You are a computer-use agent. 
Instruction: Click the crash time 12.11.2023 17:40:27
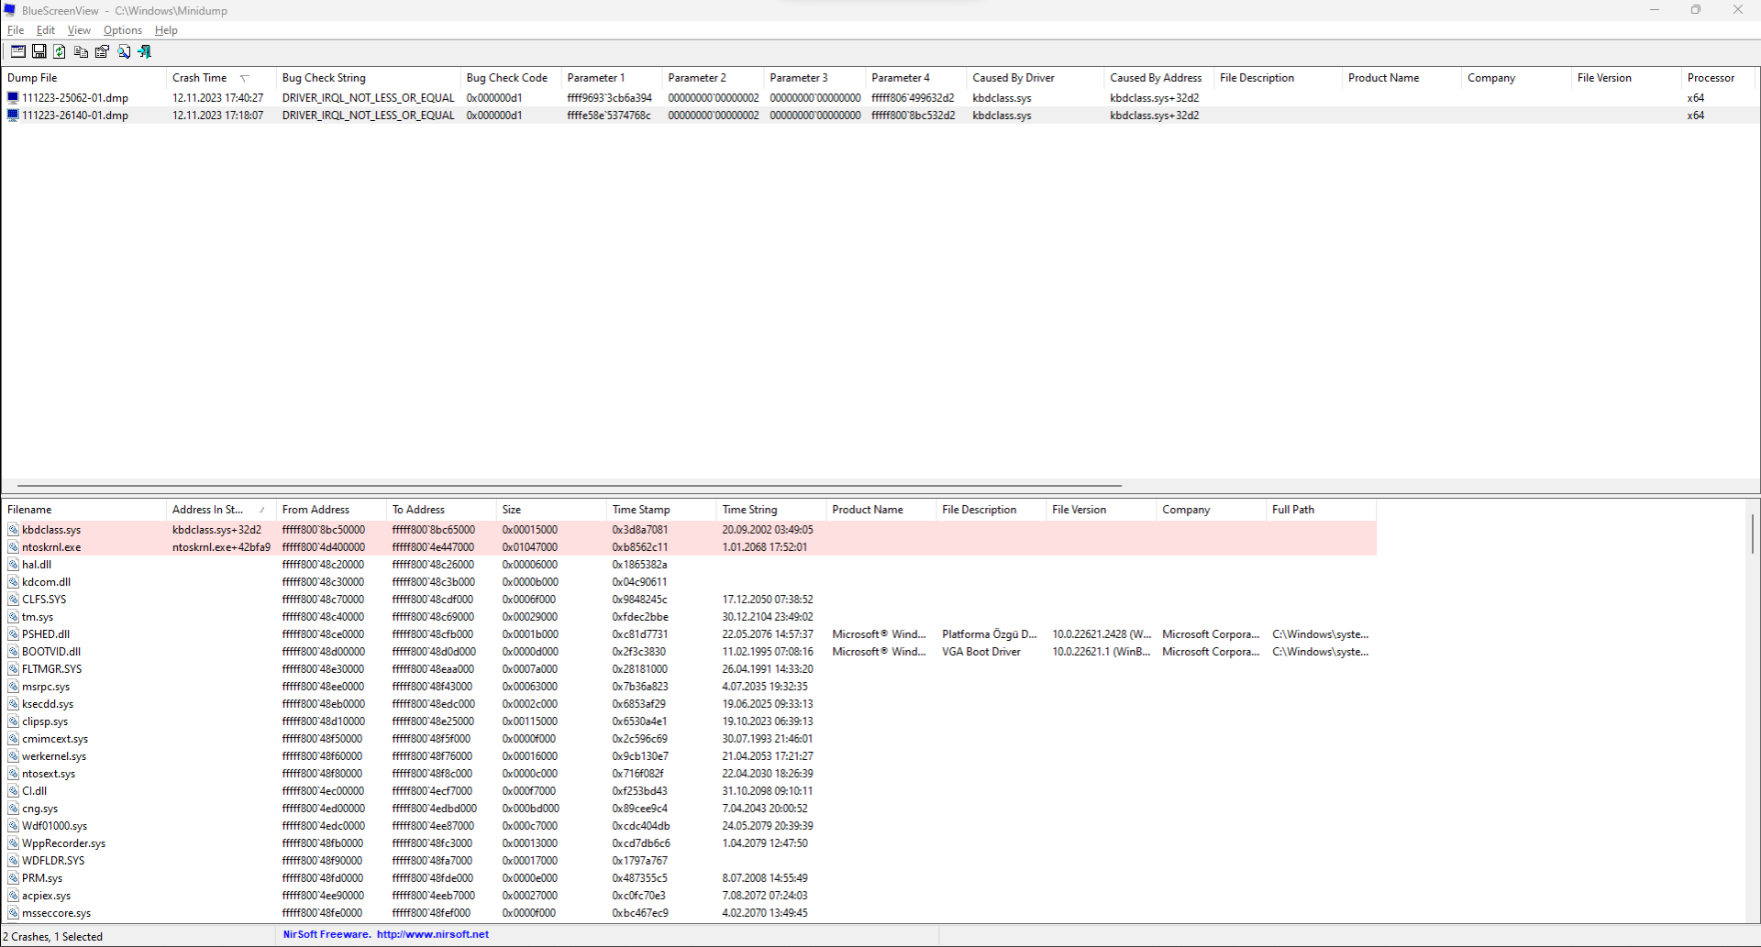(218, 98)
